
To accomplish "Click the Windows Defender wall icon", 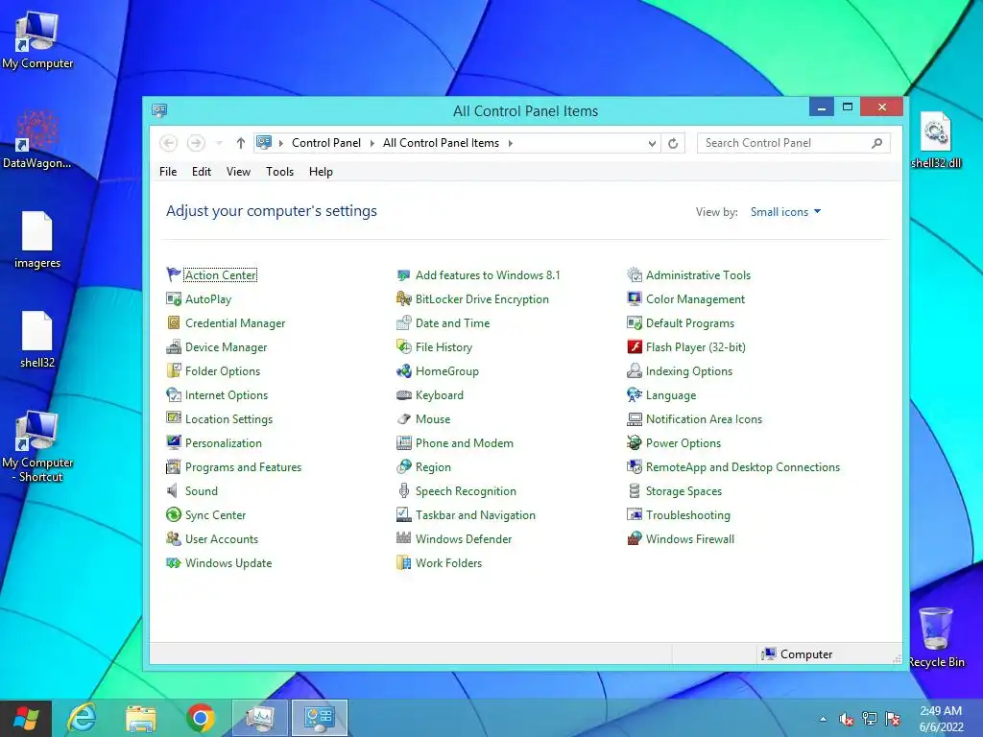I will click(404, 538).
